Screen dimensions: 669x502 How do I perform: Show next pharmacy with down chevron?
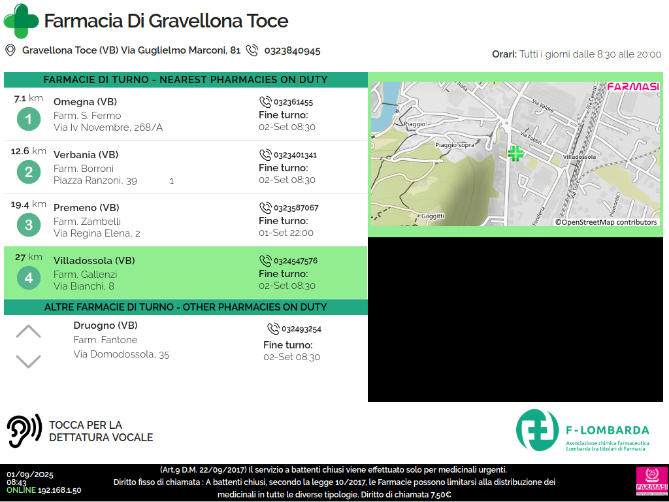28,361
